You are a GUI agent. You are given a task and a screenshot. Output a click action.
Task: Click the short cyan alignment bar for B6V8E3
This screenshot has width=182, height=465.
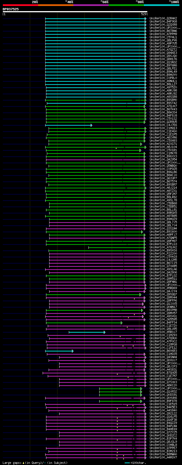[x=59, y=351]
